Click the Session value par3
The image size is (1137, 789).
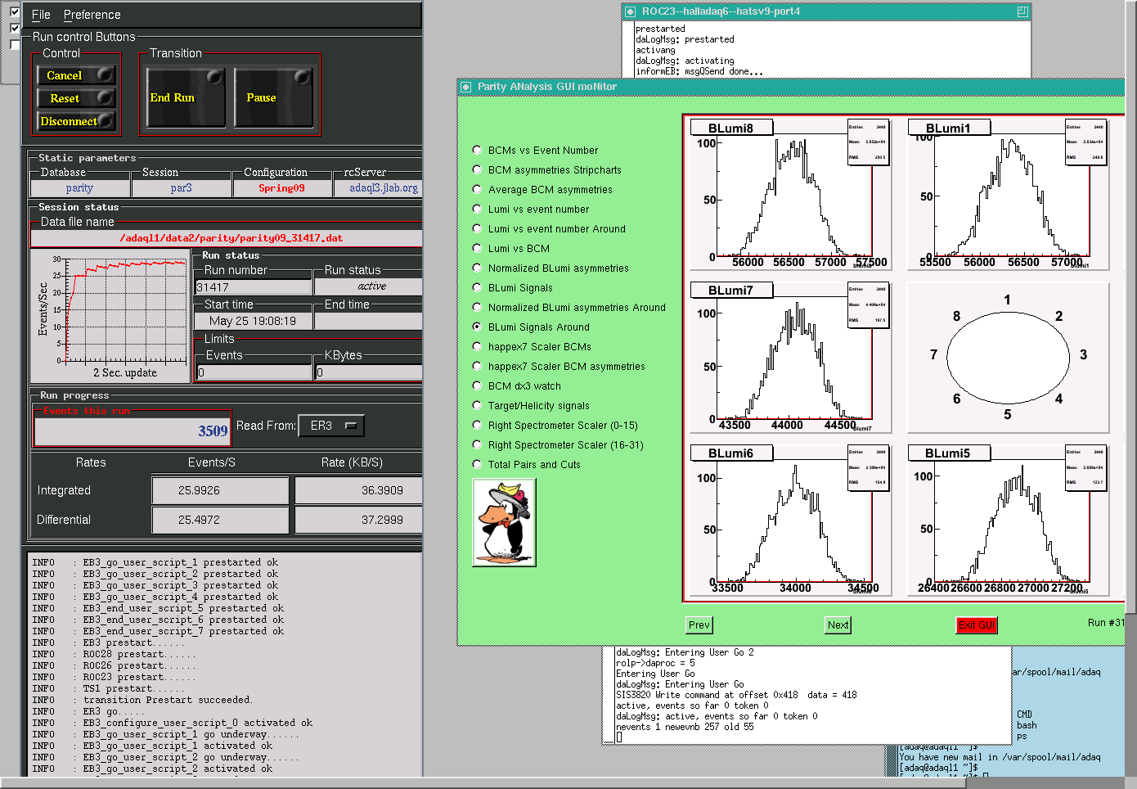click(x=182, y=188)
